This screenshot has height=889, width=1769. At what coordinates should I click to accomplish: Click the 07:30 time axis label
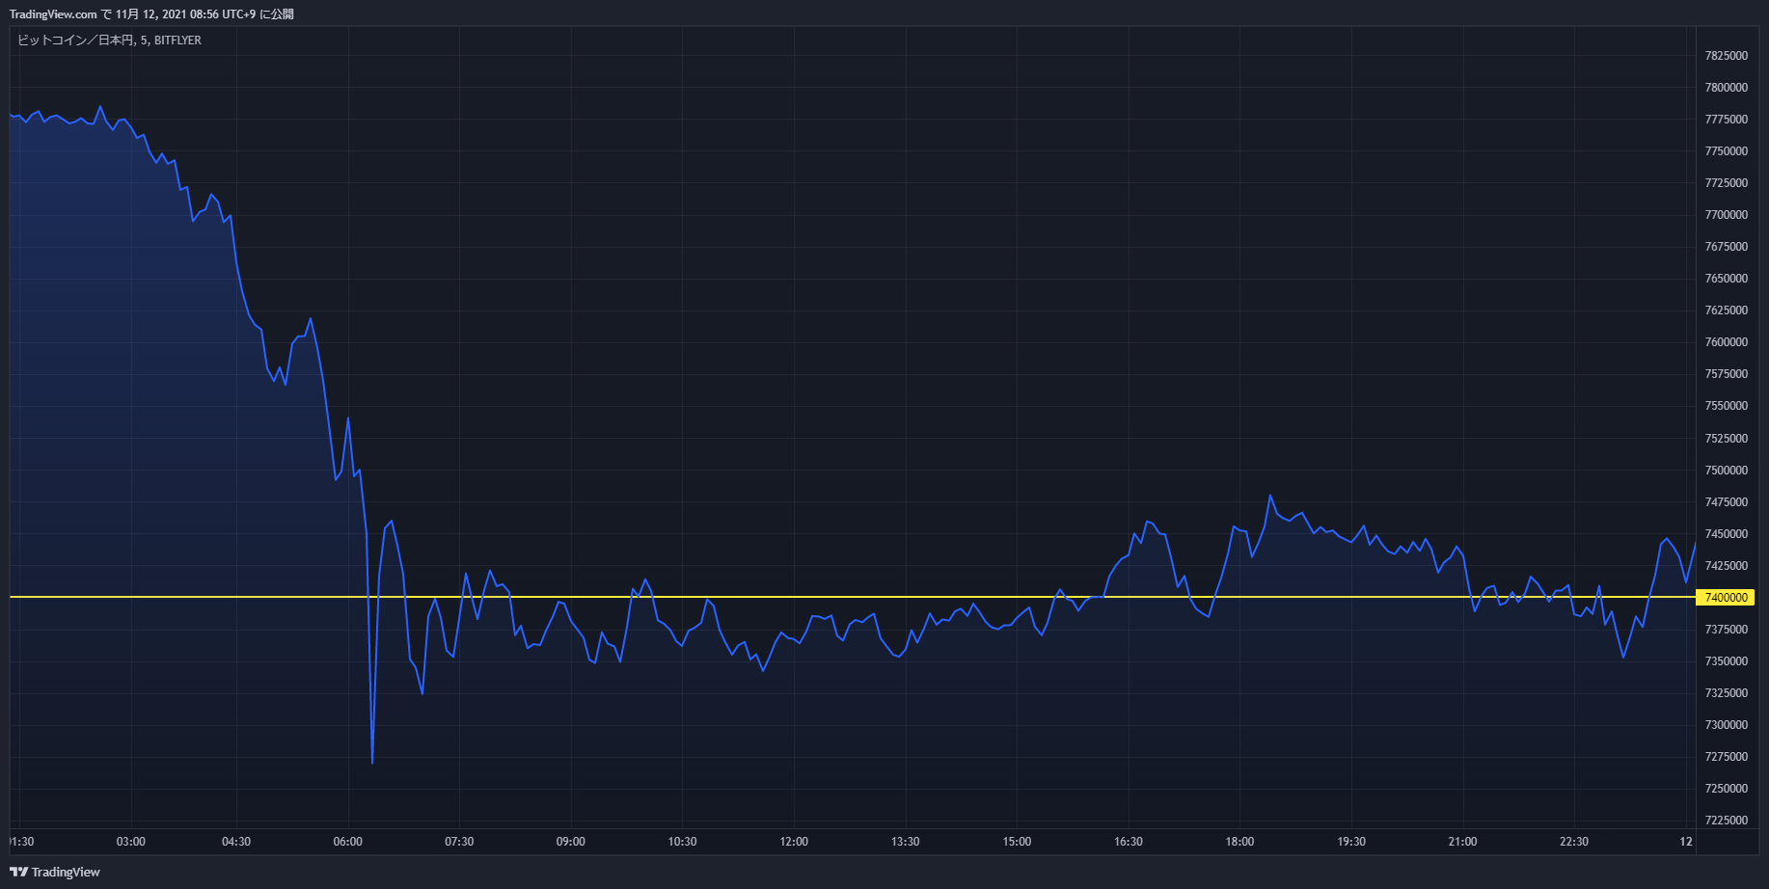[459, 842]
